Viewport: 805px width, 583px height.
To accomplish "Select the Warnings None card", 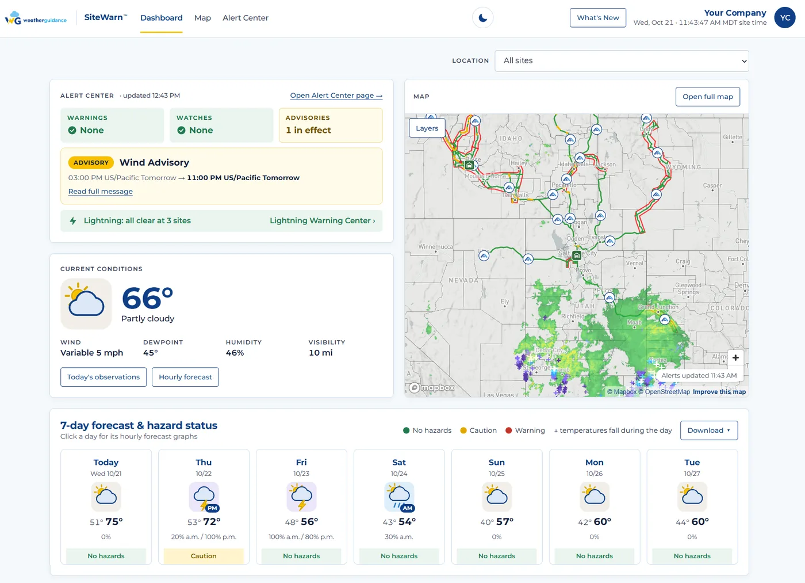I will pos(112,125).
